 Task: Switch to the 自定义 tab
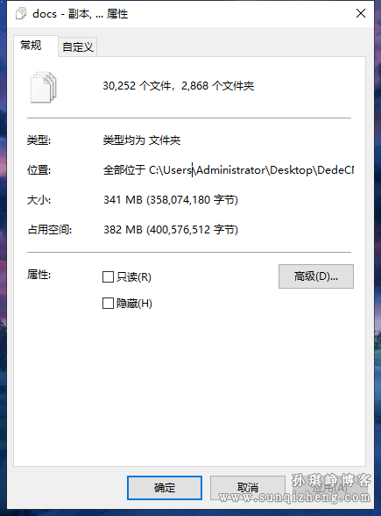coord(78,47)
